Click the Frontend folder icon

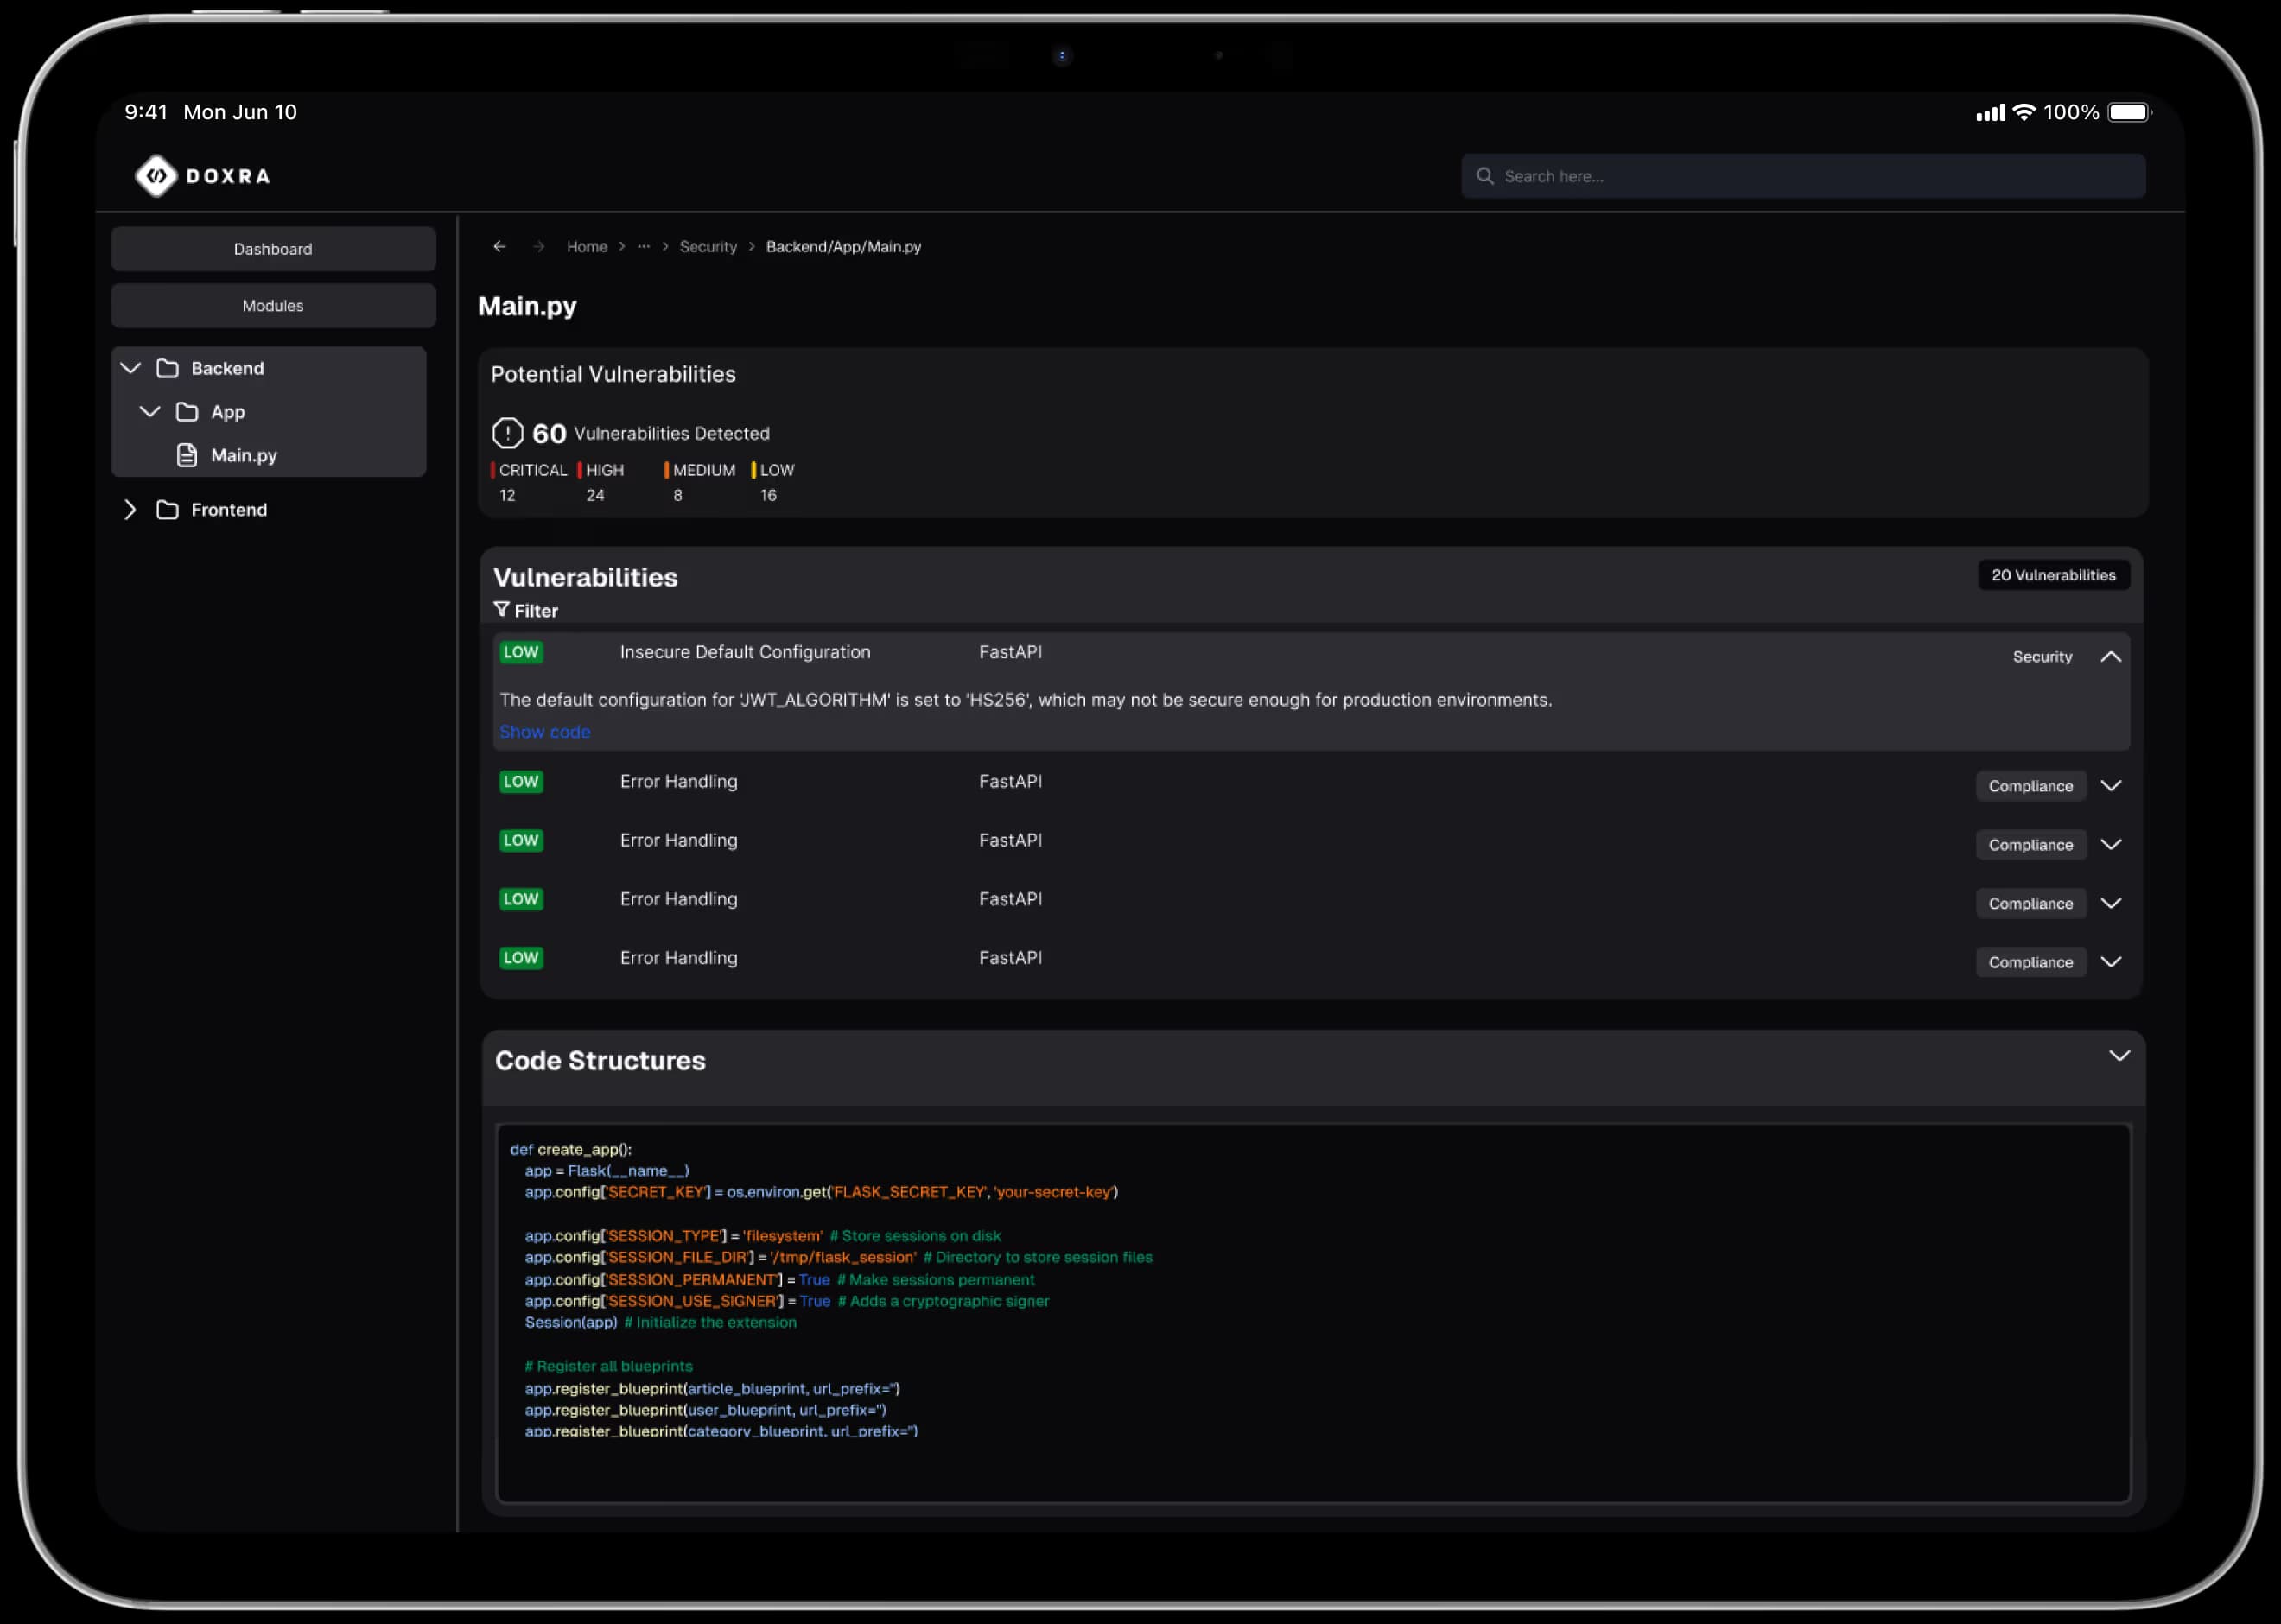[x=166, y=510]
